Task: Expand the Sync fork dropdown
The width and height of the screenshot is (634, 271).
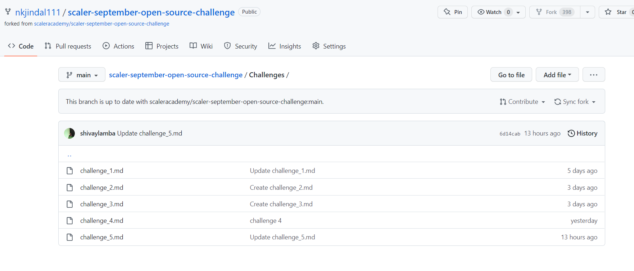Action: point(575,102)
